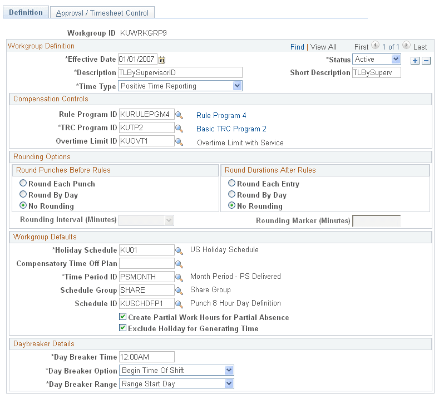Go to previous row arrow near First

pos(375,45)
